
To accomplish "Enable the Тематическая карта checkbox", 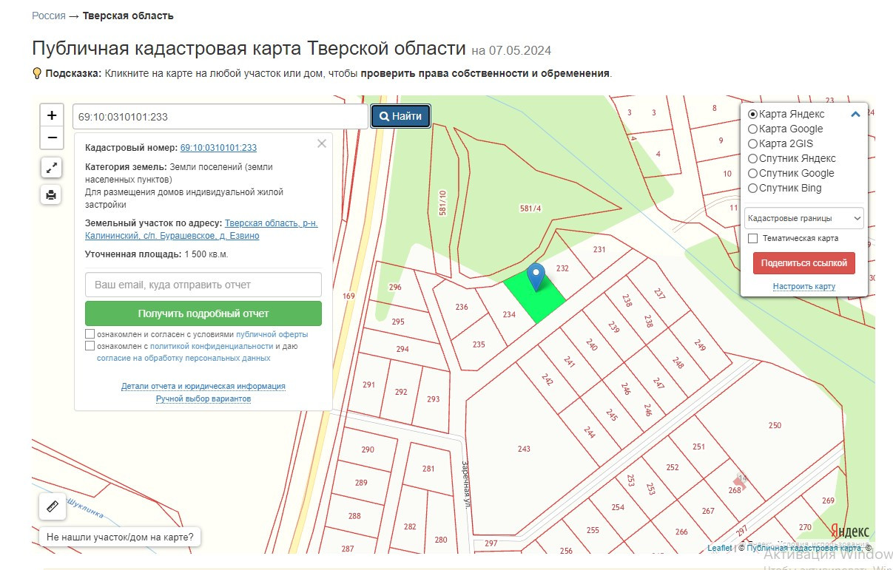I will tap(753, 239).
